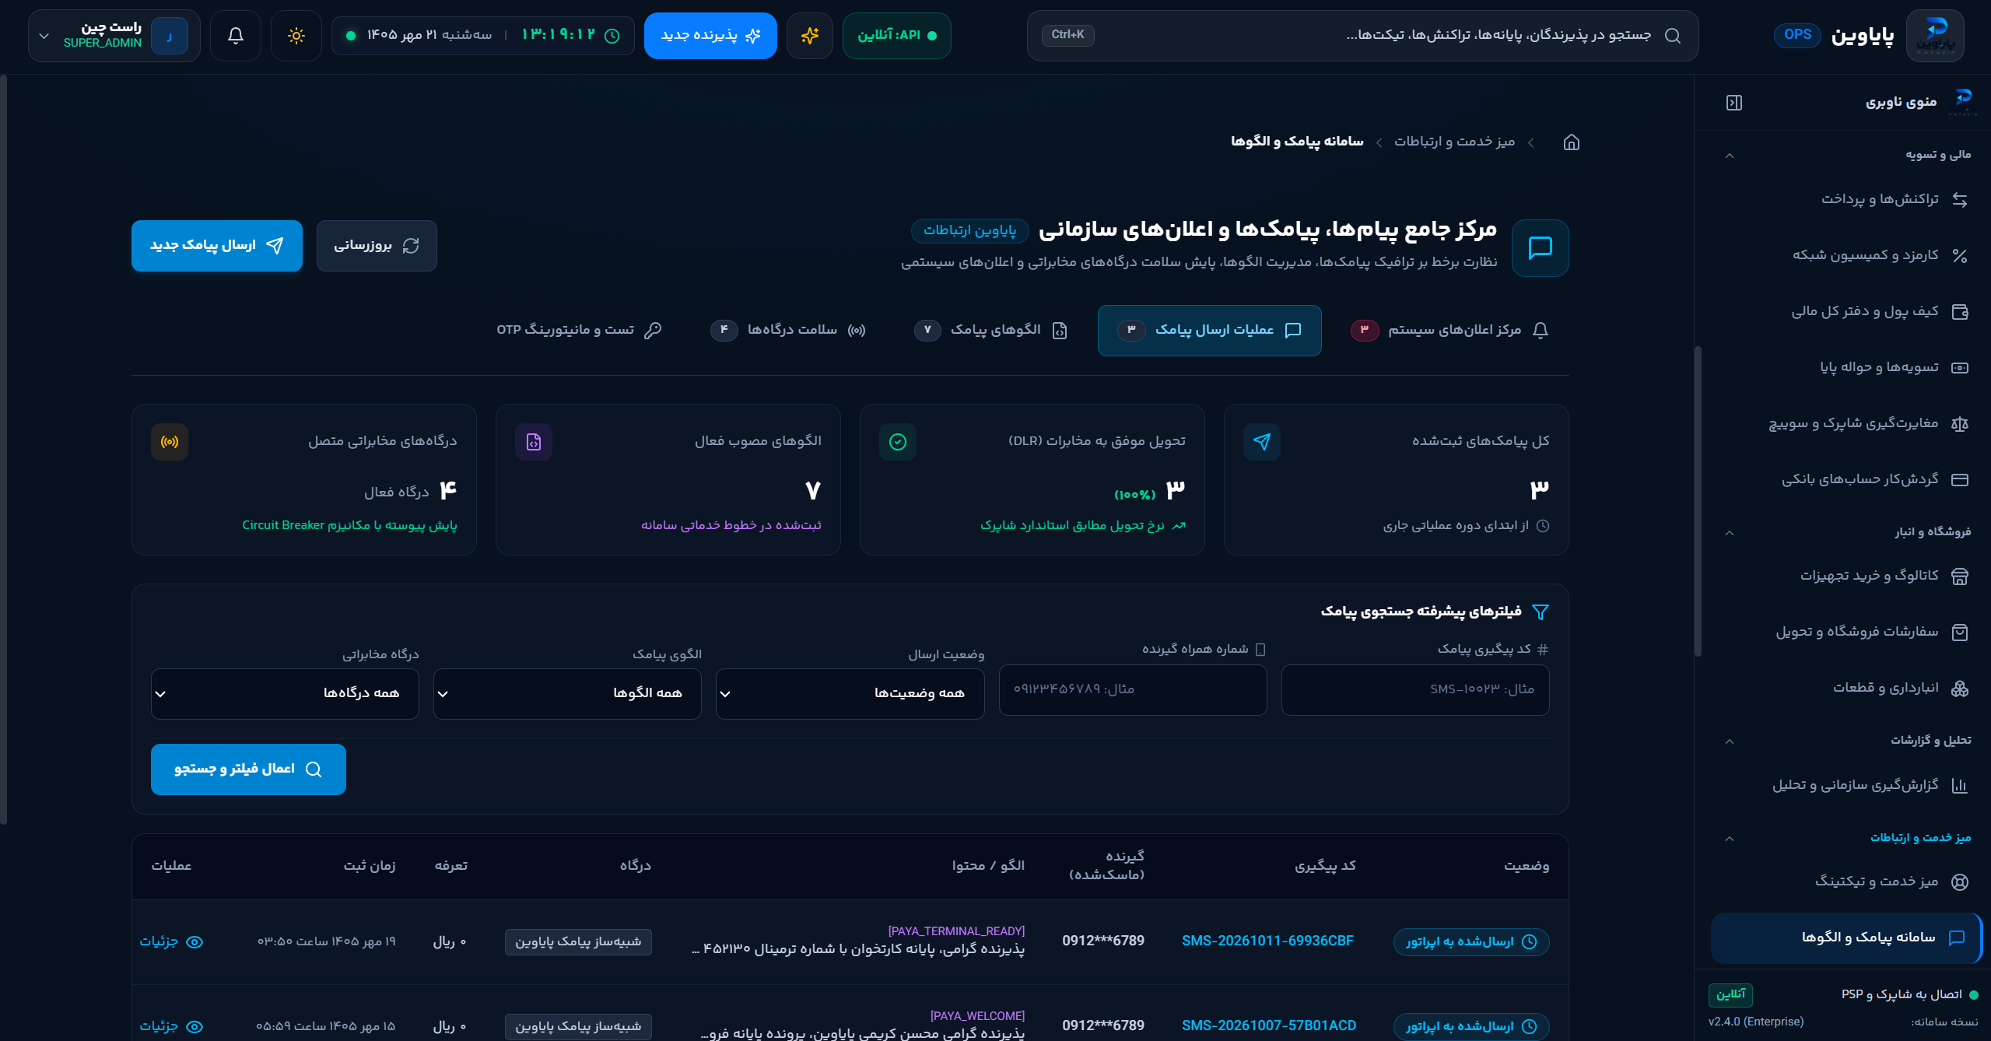The width and height of the screenshot is (1991, 1041).
Task: Open the وضعیت ارسال dropdown
Action: 850,694
